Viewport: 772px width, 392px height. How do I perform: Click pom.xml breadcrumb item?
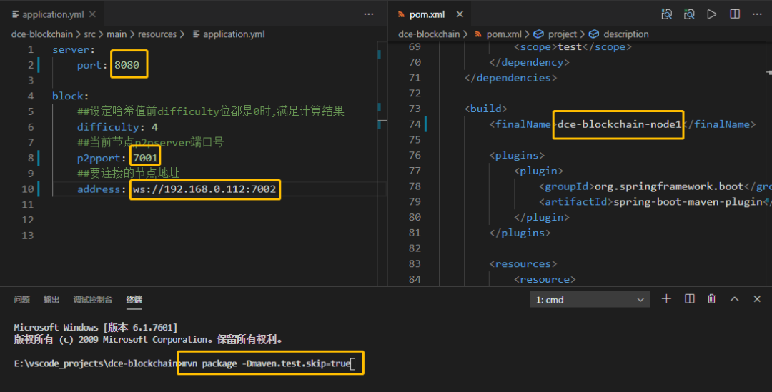pyautogui.click(x=504, y=34)
